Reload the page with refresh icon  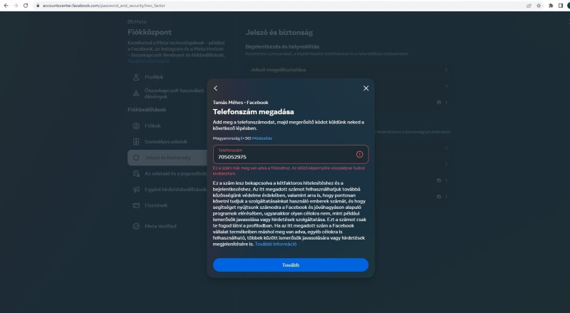coord(26,6)
